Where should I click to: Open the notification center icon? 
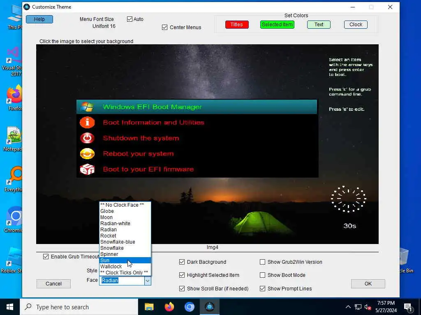pyautogui.click(x=408, y=307)
